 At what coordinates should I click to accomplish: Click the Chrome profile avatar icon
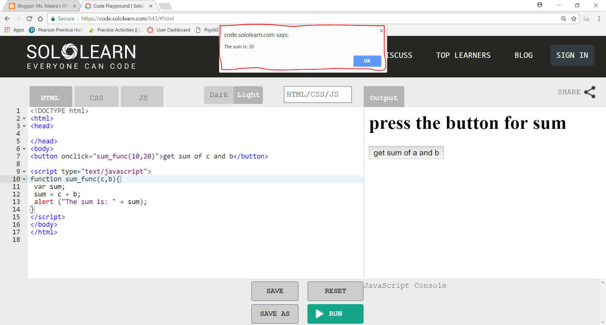[x=540, y=5]
